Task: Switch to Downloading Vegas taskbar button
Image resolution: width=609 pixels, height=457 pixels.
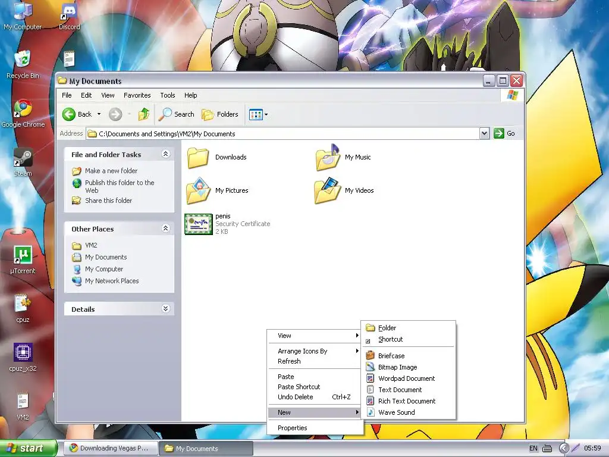Action: tap(111, 448)
